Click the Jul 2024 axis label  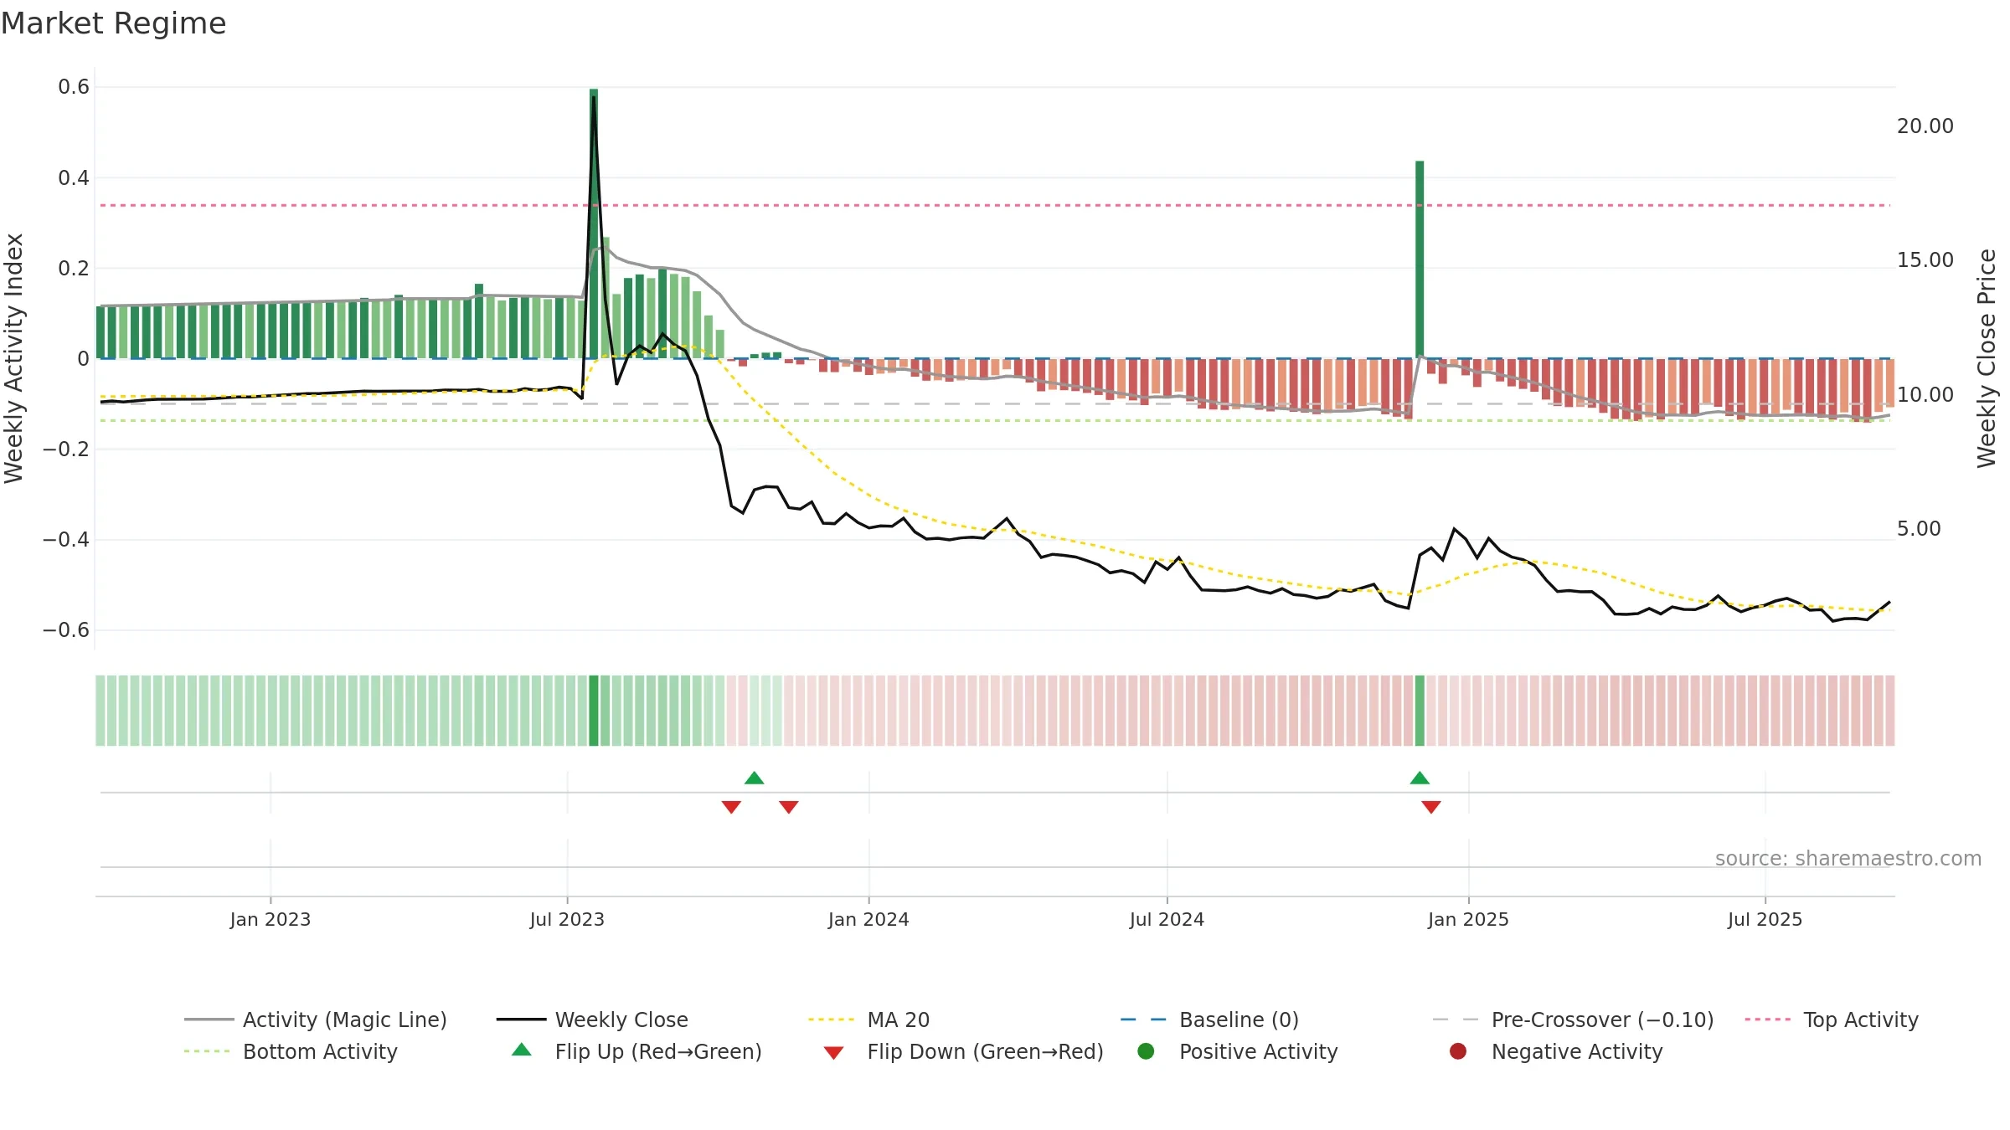tap(1167, 919)
